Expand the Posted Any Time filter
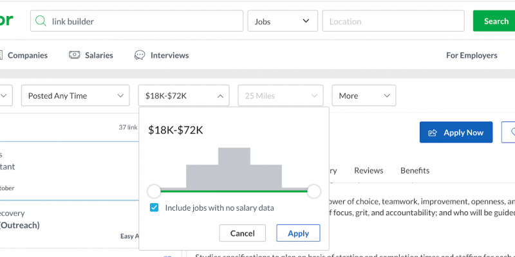The image size is (515, 257). click(75, 96)
